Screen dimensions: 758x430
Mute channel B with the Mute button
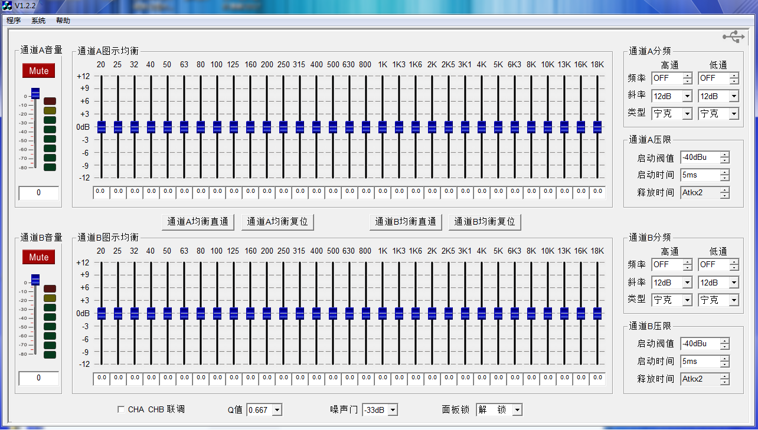coord(39,257)
